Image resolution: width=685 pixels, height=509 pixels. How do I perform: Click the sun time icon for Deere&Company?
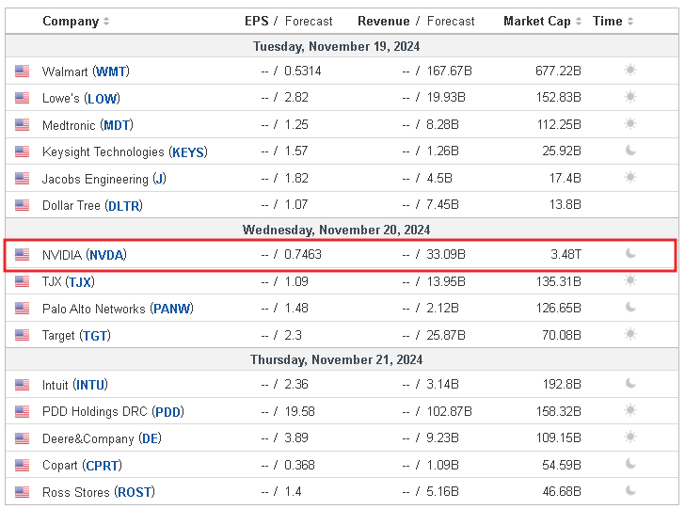pyautogui.click(x=630, y=437)
